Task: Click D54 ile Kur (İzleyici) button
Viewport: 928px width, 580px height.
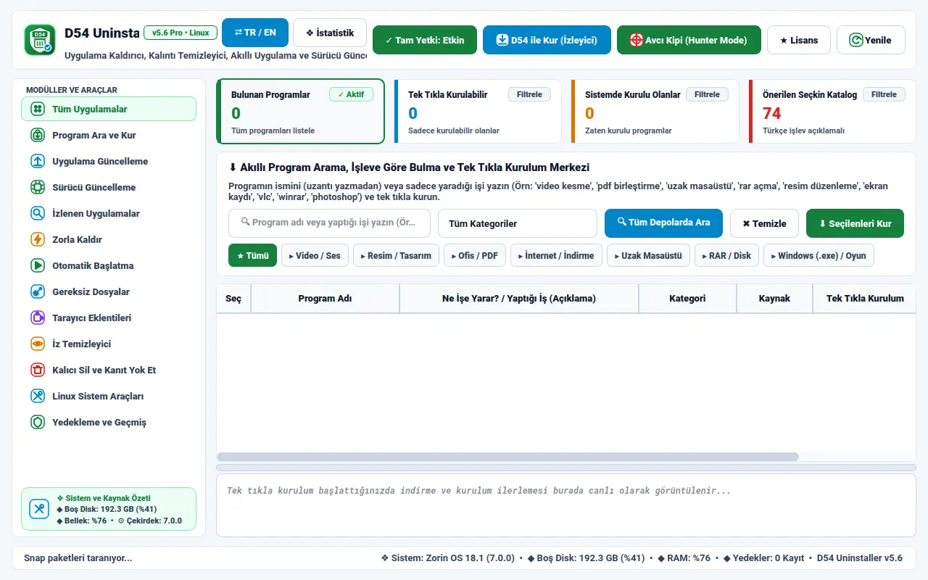Action: pos(547,40)
